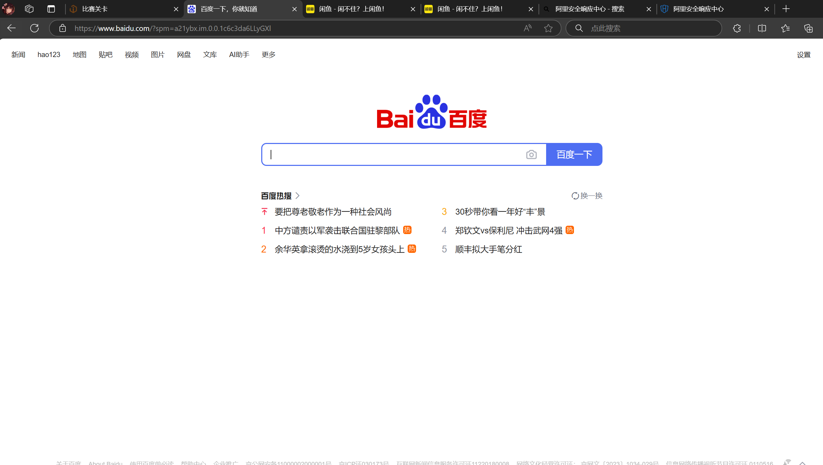Expand 百度热搜 with the chevron arrow
This screenshot has width=823, height=465.
297,196
